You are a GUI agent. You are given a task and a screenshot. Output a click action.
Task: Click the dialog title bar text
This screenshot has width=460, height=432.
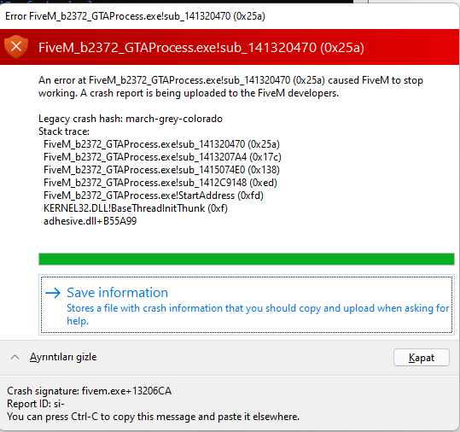[135, 16]
